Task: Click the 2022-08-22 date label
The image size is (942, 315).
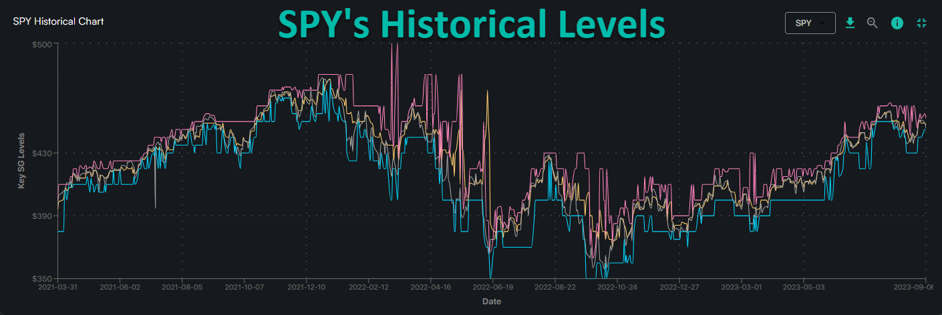Action: (555, 288)
